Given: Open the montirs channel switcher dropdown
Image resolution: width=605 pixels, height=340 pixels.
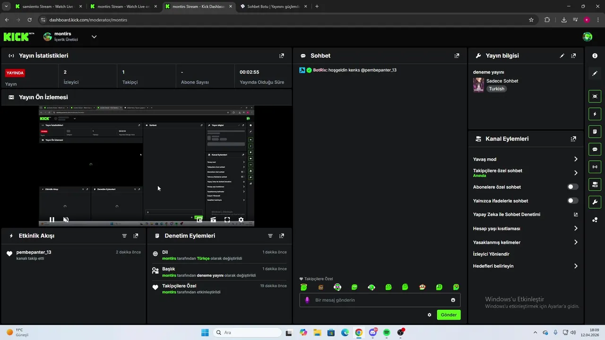Looking at the screenshot, I should click(94, 37).
